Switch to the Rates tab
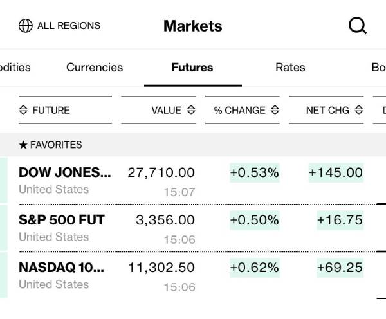The image size is (386, 319). [x=290, y=67]
